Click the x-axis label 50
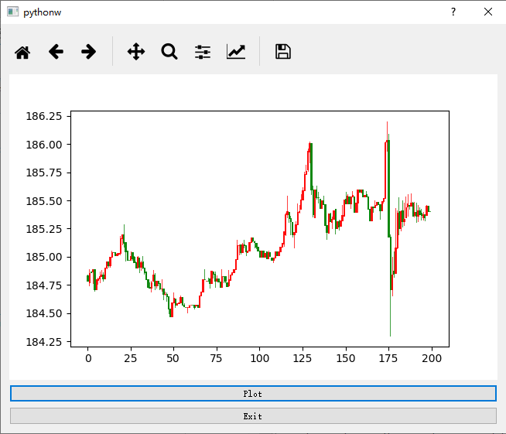 coord(173,358)
